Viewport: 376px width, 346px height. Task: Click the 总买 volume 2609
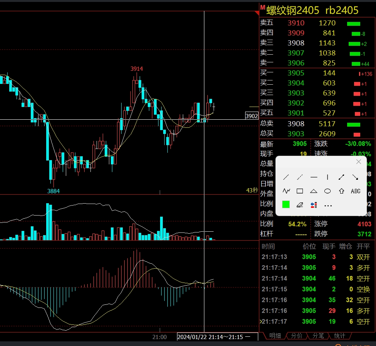click(327, 134)
